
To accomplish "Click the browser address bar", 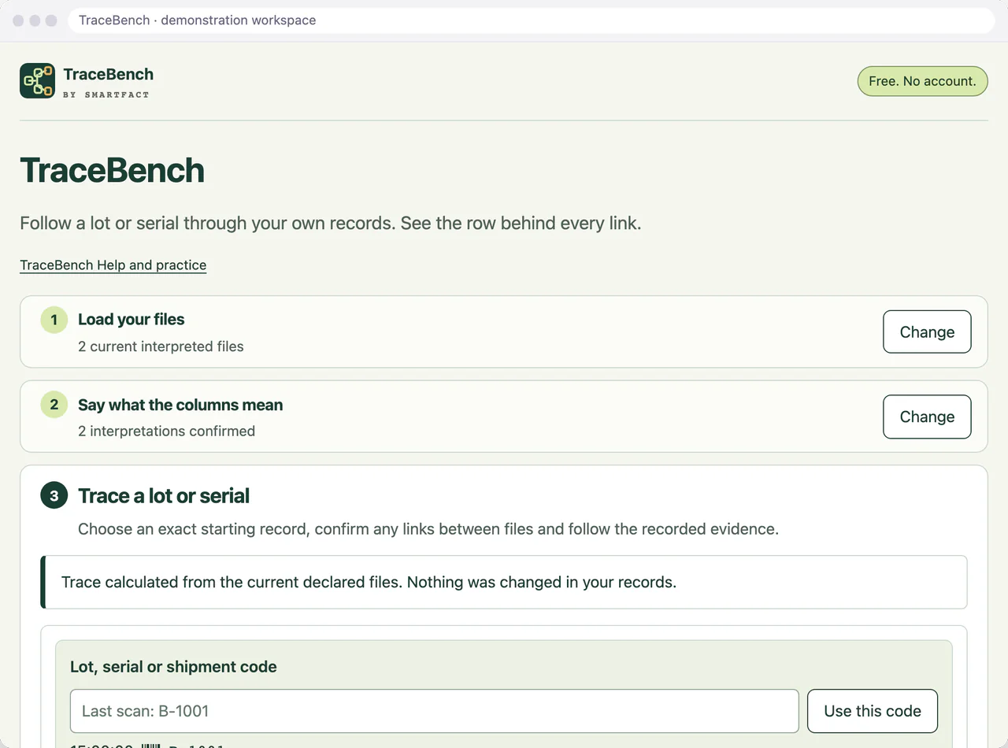I will [x=532, y=20].
